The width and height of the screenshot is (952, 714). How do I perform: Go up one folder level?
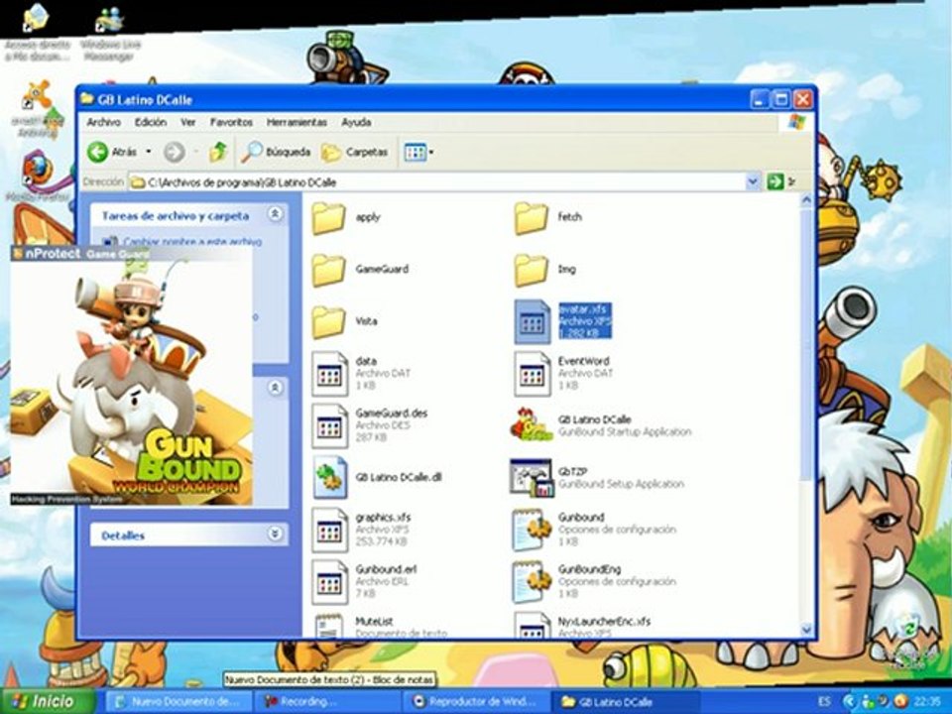pyautogui.click(x=218, y=152)
